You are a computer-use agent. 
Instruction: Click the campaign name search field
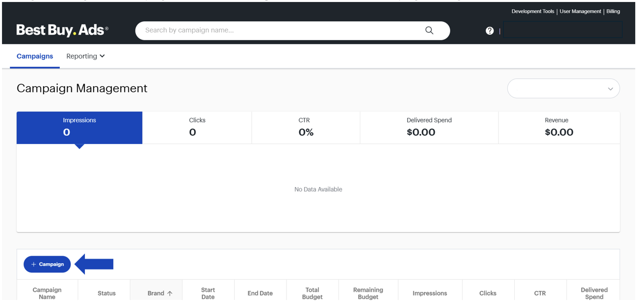coord(275,30)
